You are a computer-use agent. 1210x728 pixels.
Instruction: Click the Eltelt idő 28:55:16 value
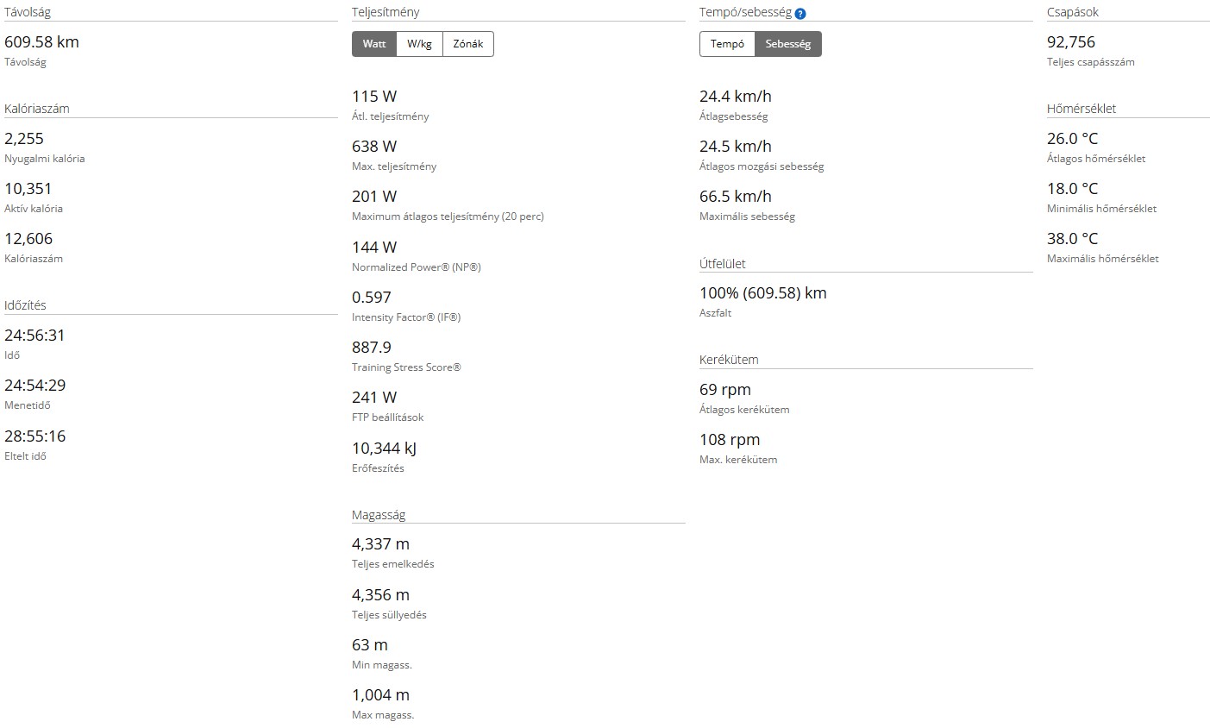34,436
